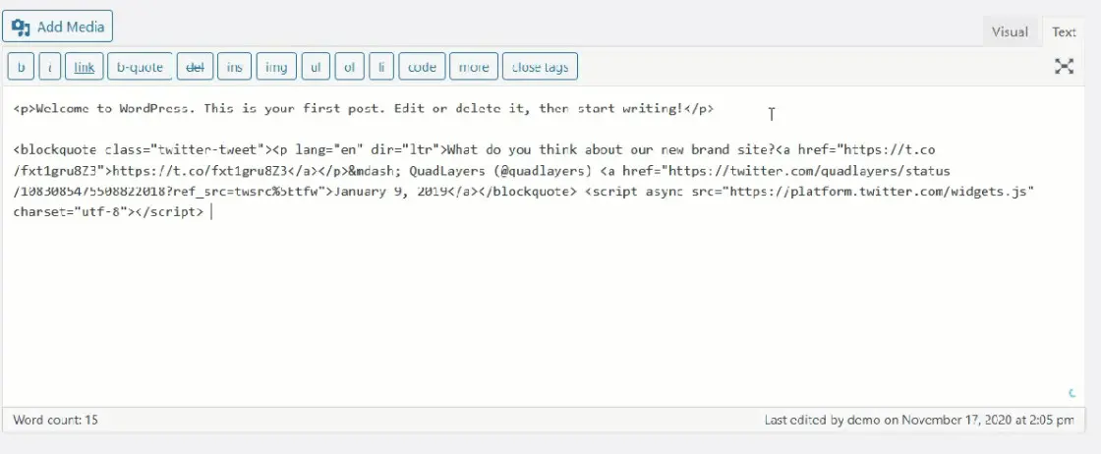Screen dimensions: 1101x454
Task: Insert italic tag with i button
Action: click(x=50, y=68)
